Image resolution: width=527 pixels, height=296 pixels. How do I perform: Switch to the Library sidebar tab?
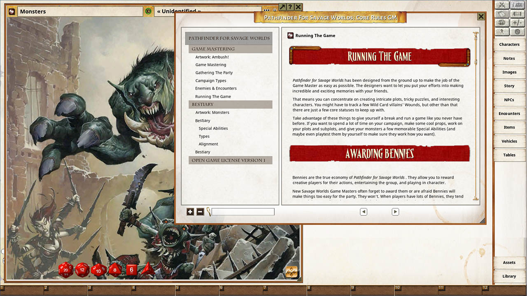(509, 276)
